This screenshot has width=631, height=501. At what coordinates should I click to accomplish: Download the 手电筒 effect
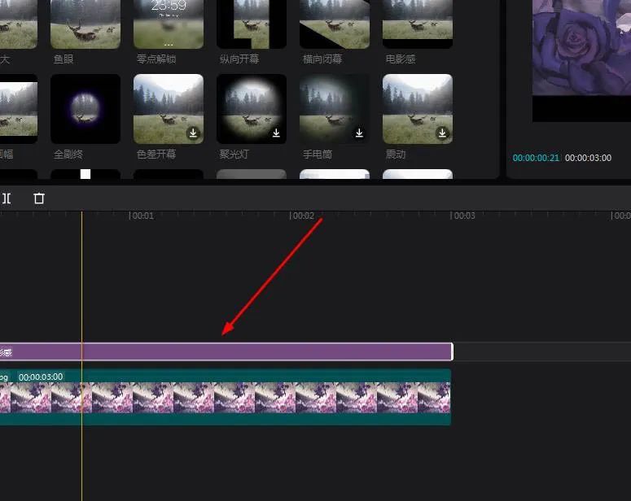359,133
